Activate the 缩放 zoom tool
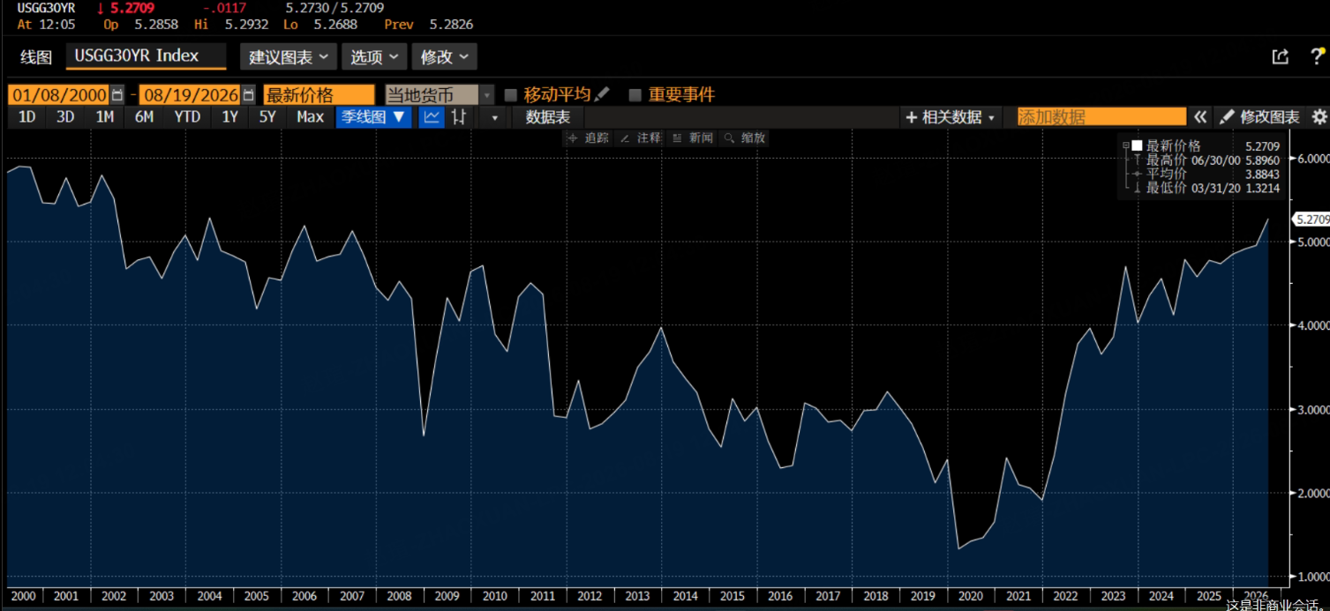1330x611 pixels. pyautogui.click(x=744, y=138)
